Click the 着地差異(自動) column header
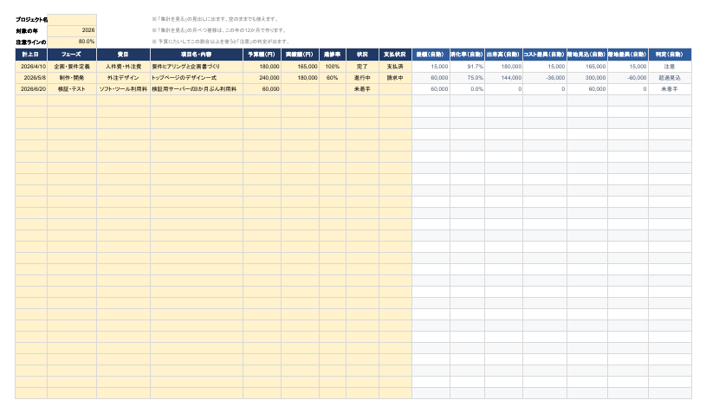The image size is (706, 413). [628, 55]
